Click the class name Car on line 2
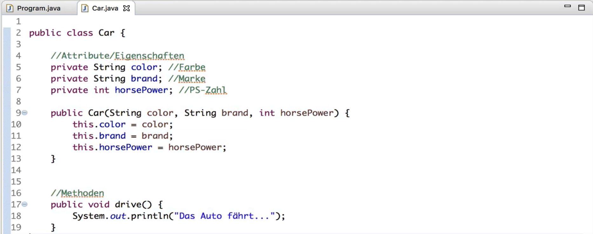 106,33
